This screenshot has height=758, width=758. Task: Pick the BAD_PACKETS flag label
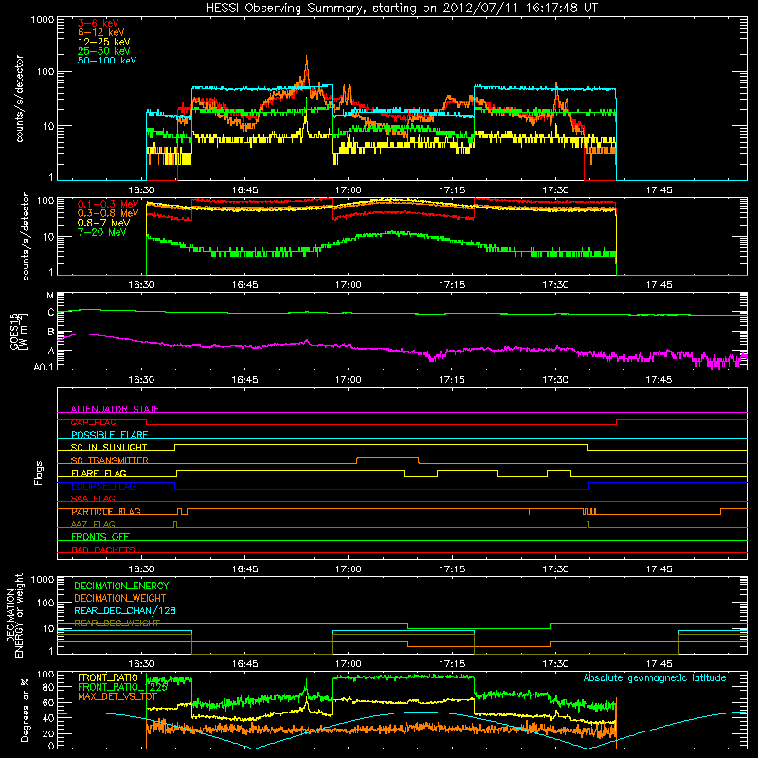pyautogui.click(x=103, y=550)
